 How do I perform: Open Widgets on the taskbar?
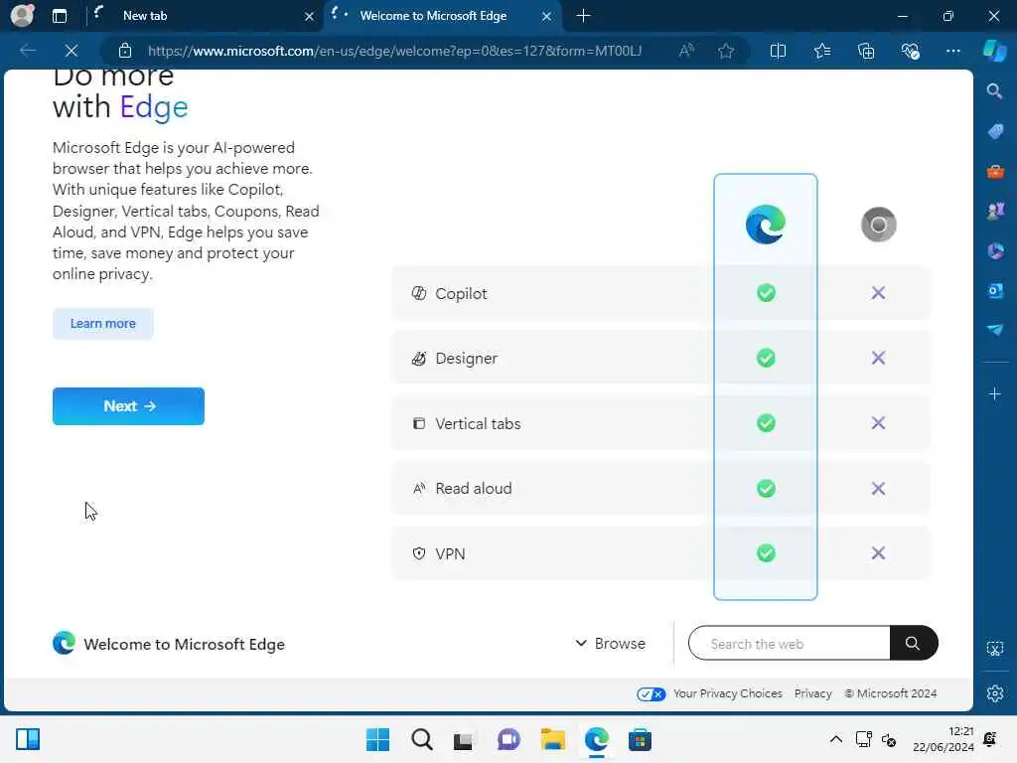pos(28,739)
